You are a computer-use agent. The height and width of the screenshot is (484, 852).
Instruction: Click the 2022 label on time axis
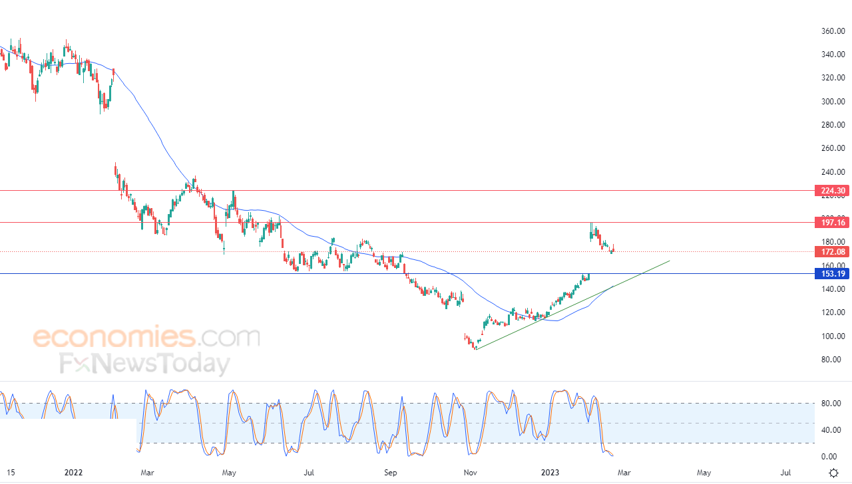73,473
